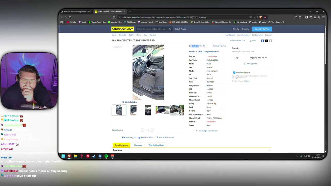Focus the site search input field
331x186 pixels.
pos(152,29)
